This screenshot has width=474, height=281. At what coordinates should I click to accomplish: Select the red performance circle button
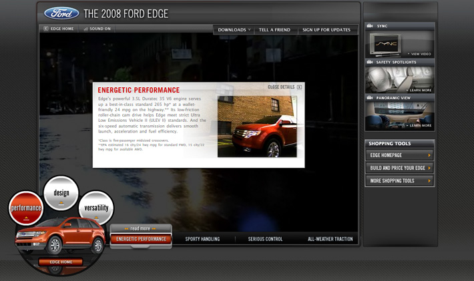tap(26, 208)
